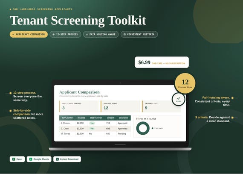243x174 pixels.
Task: Click the Excel badge
Action: 17,159
